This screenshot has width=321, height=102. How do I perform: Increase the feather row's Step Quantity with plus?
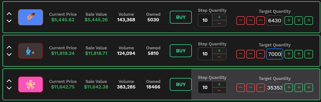[219, 17]
